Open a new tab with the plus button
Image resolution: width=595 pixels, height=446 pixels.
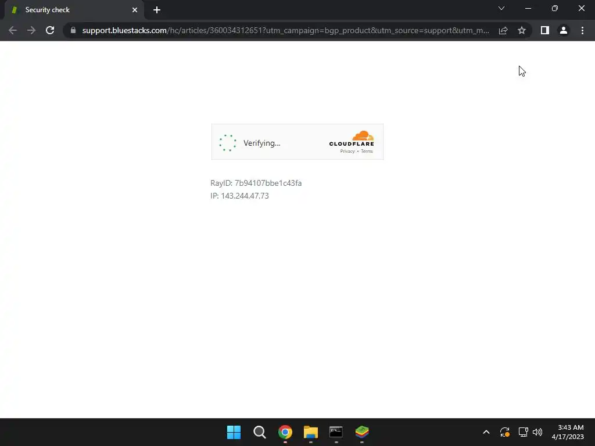pos(157,10)
